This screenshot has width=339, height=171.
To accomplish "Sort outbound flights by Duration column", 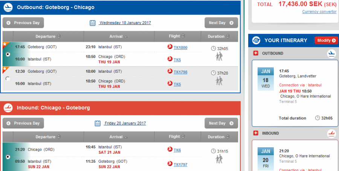I will [218, 37].
